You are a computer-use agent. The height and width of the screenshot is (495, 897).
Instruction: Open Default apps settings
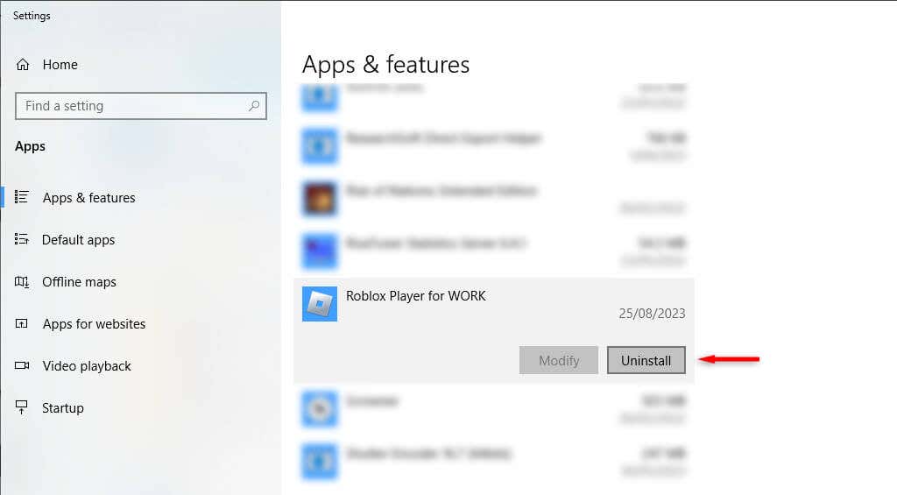pos(78,240)
